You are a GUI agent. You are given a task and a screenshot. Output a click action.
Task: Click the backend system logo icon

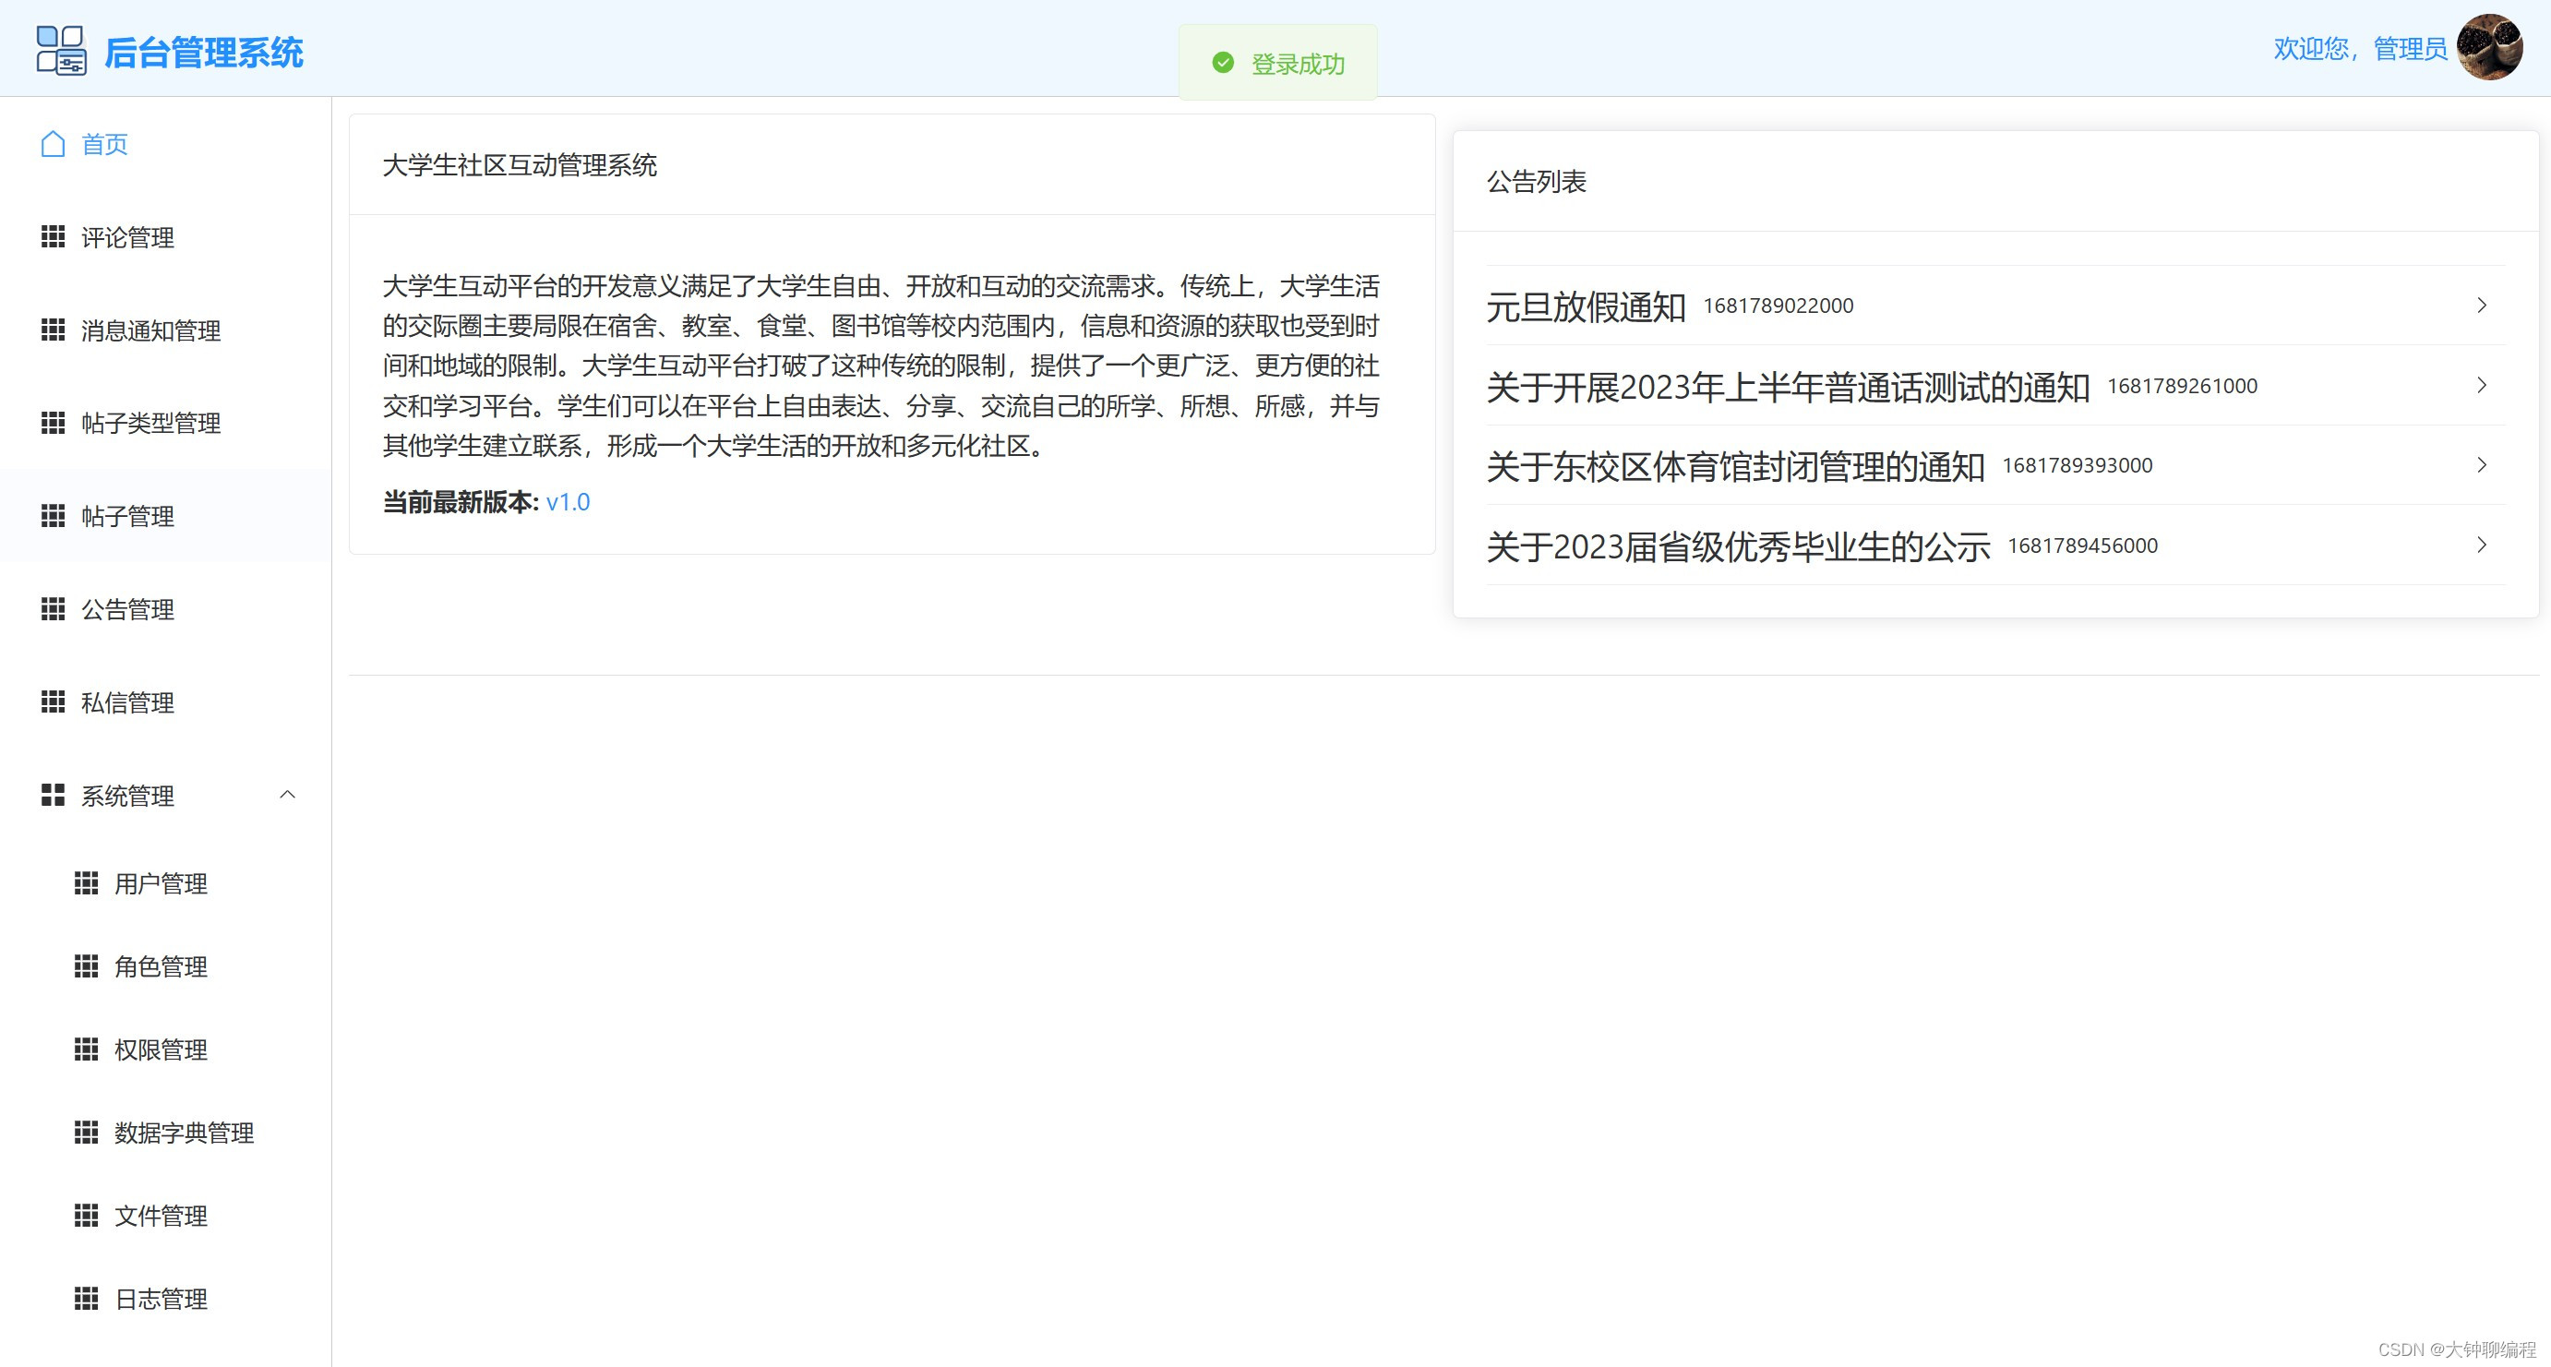(60, 50)
